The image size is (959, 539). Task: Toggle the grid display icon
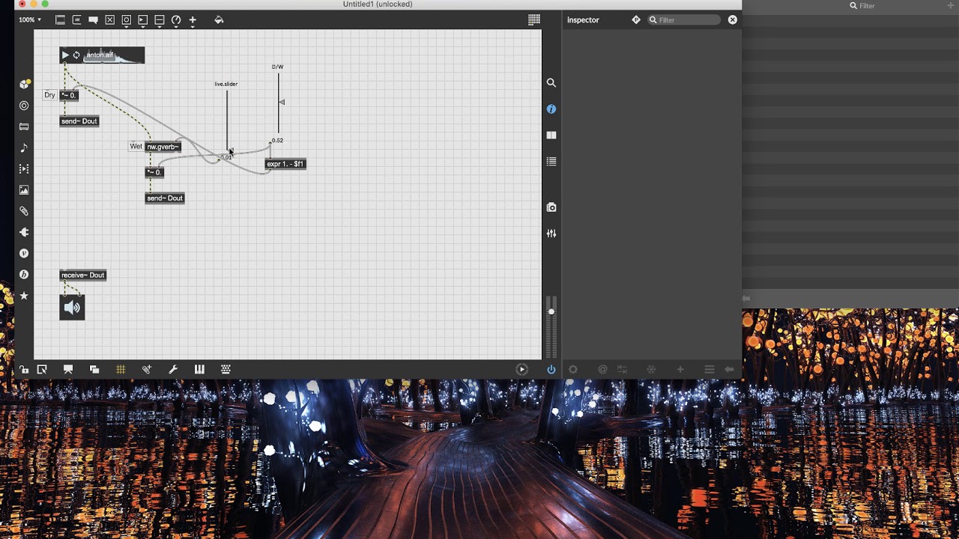pos(121,370)
